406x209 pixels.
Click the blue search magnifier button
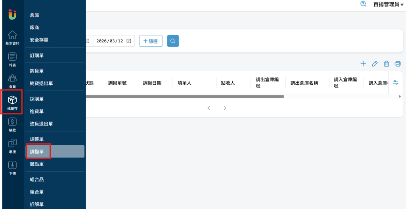(x=173, y=41)
